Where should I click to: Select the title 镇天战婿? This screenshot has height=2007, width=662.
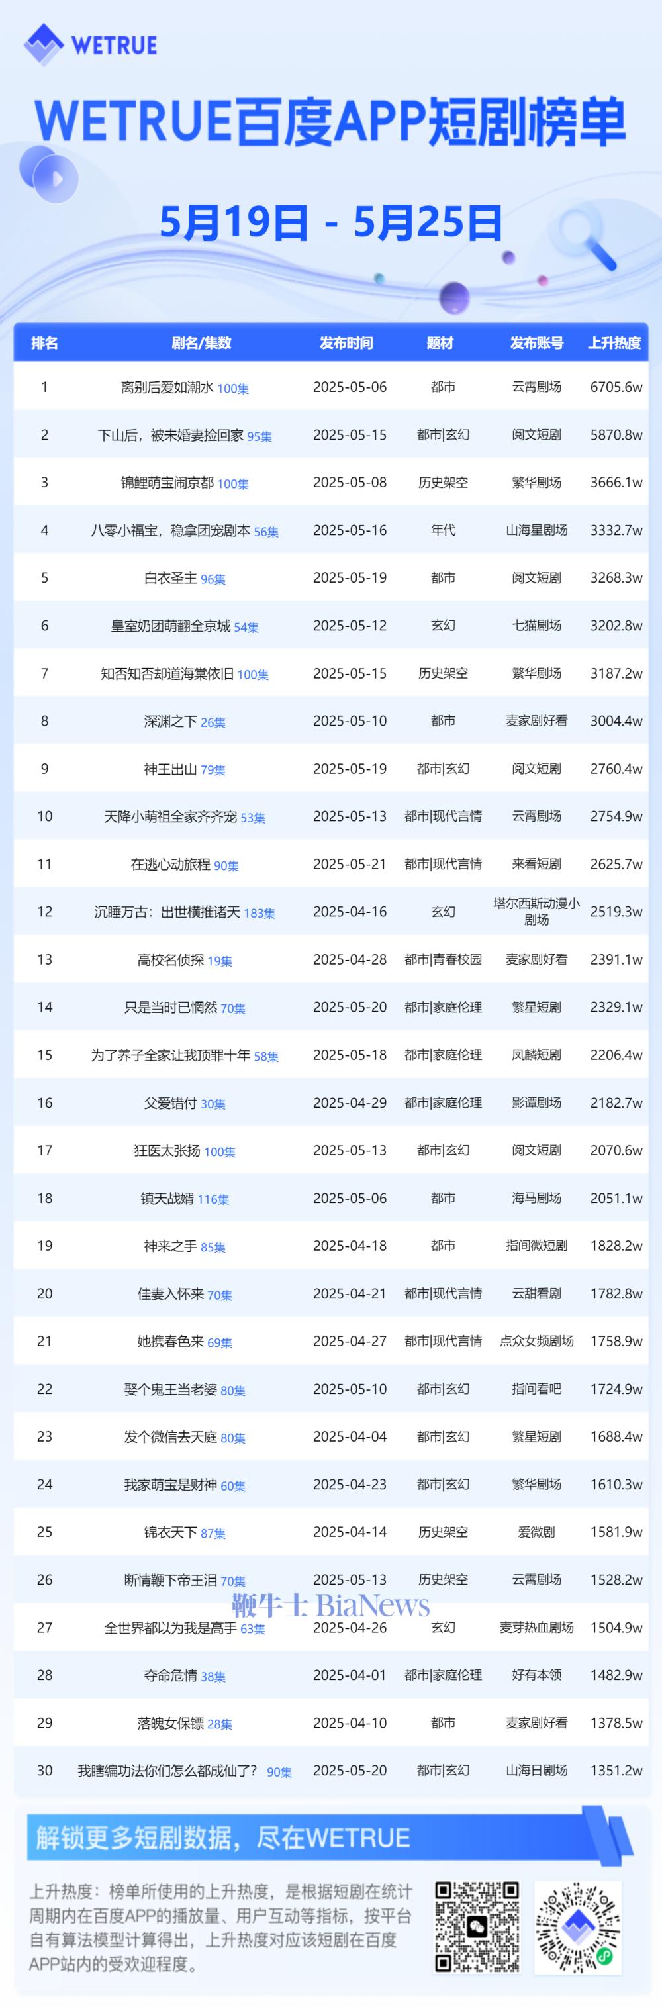pos(167,1199)
